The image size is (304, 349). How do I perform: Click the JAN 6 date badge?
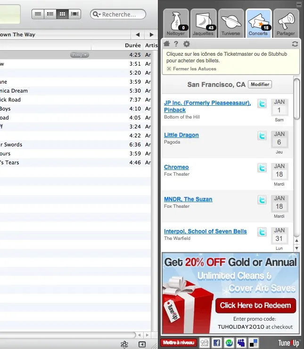279,139
